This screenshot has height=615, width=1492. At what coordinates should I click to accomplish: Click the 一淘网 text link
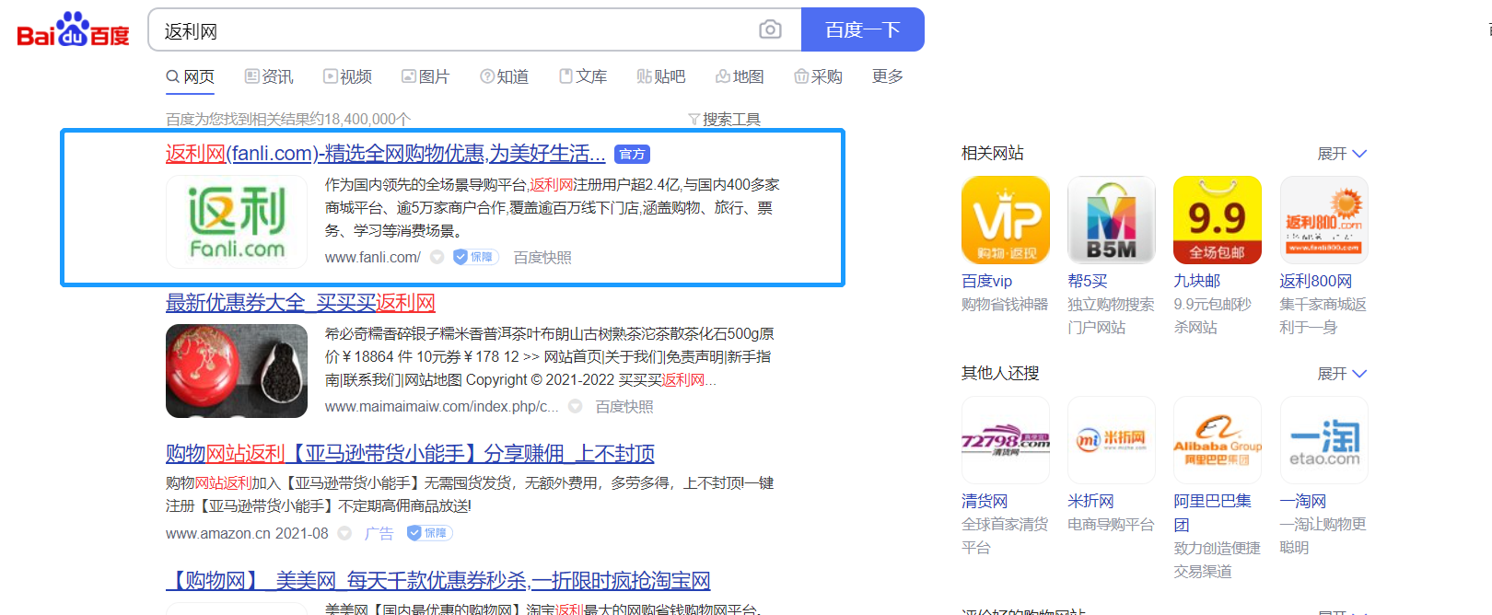1303,502
